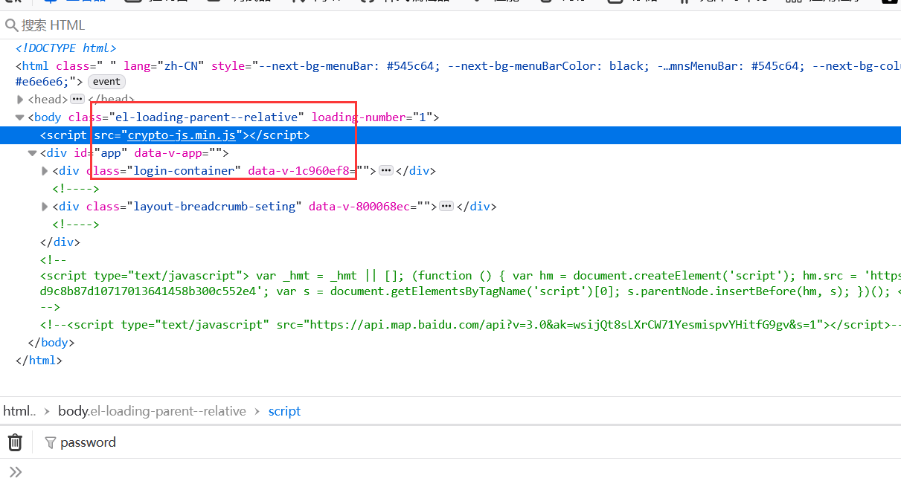Image resolution: width=901 pixels, height=478 pixels.
Task: Collapse the body element in the DOM tree
Action: click(19, 117)
